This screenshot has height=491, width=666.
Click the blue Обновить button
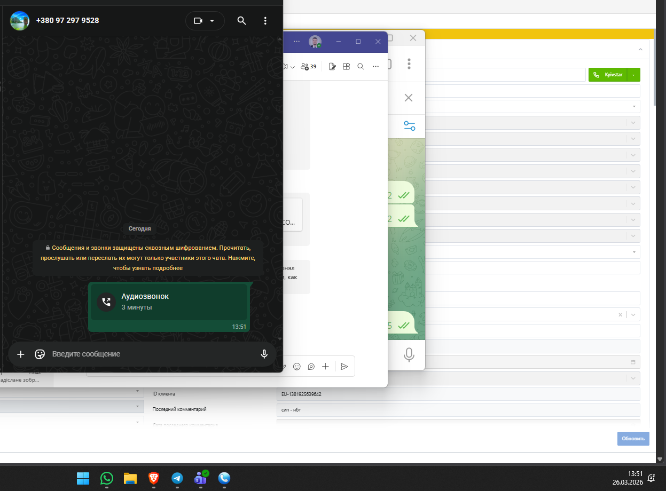pyautogui.click(x=633, y=439)
